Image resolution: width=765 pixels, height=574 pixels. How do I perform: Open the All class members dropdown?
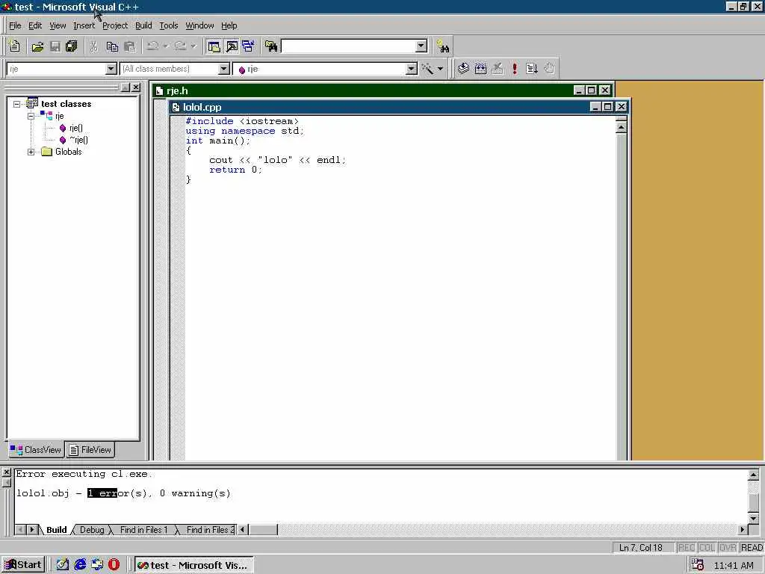tap(224, 69)
